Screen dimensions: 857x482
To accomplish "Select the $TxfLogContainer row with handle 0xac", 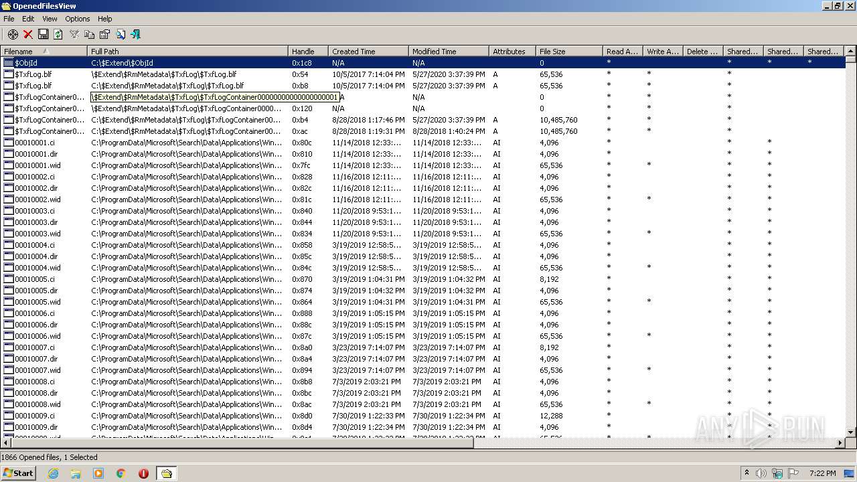I will (423, 131).
